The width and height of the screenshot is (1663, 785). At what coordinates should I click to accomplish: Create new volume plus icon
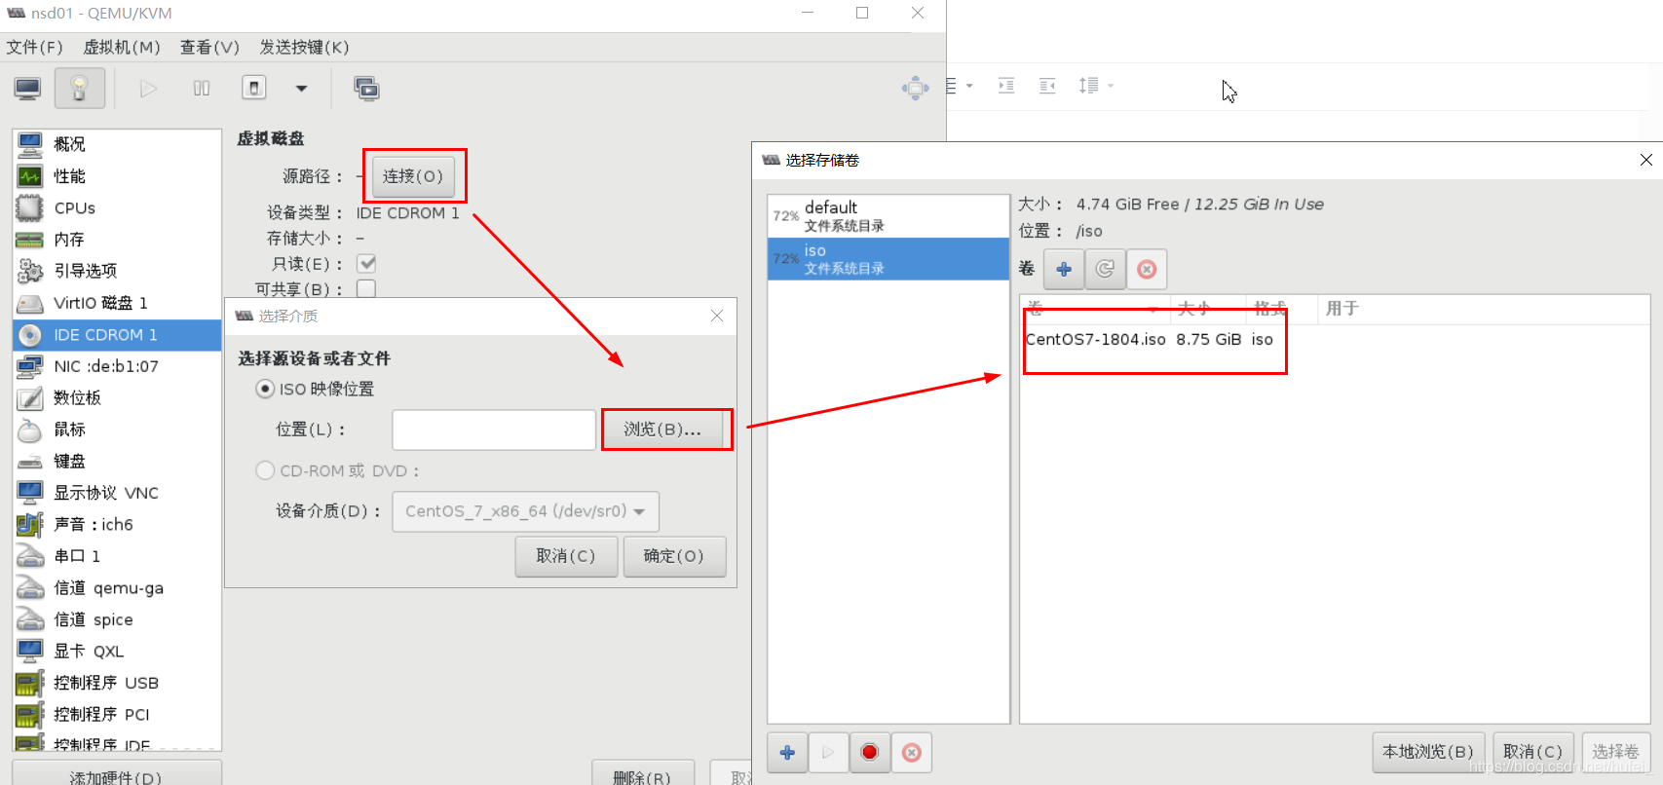(1064, 269)
